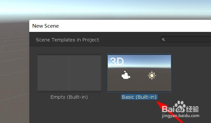Open the jingyan.baidu.com watermark link
The image size is (211, 123).
pos(180,116)
